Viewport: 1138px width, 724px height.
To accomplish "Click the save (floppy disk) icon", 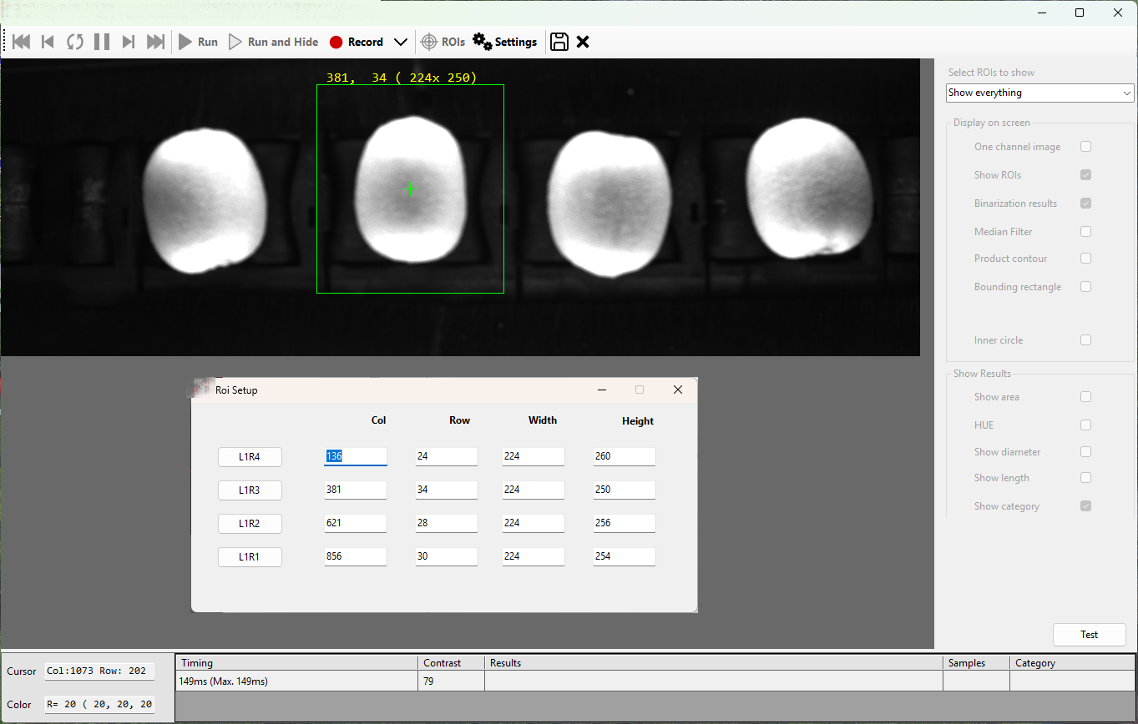I will (559, 42).
